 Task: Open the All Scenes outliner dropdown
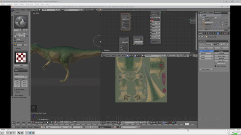click(x=221, y=13)
